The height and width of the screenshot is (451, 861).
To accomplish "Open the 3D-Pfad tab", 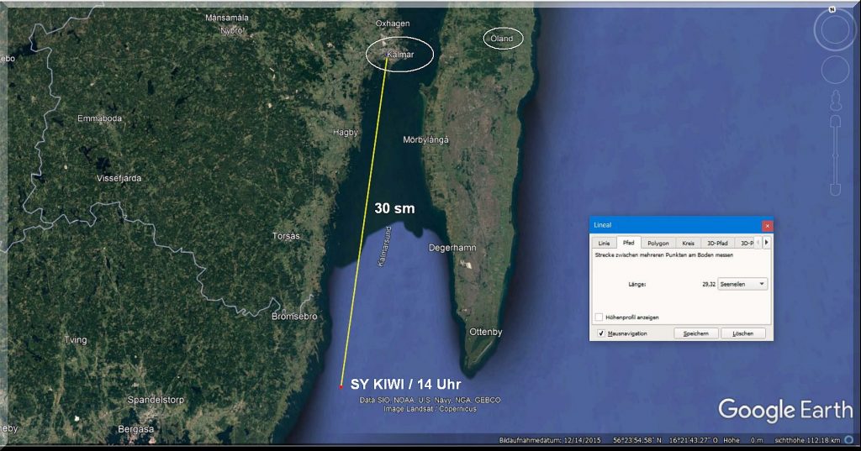I will pyautogui.click(x=716, y=243).
